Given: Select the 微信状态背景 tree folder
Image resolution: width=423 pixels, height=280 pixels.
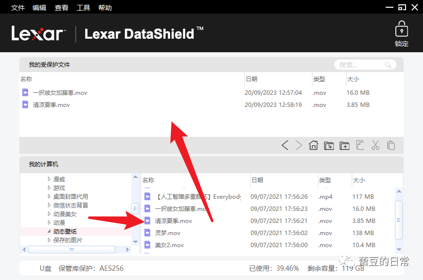Looking at the screenshot, I should (71, 205).
